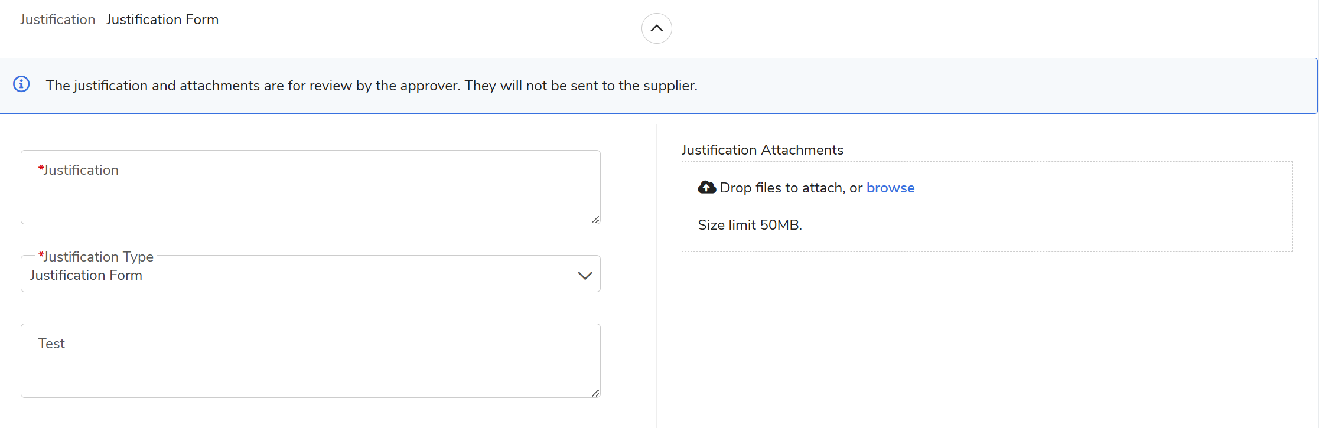Click the info icon in the banner
This screenshot has height=428, width=1319.
[21, 84]
